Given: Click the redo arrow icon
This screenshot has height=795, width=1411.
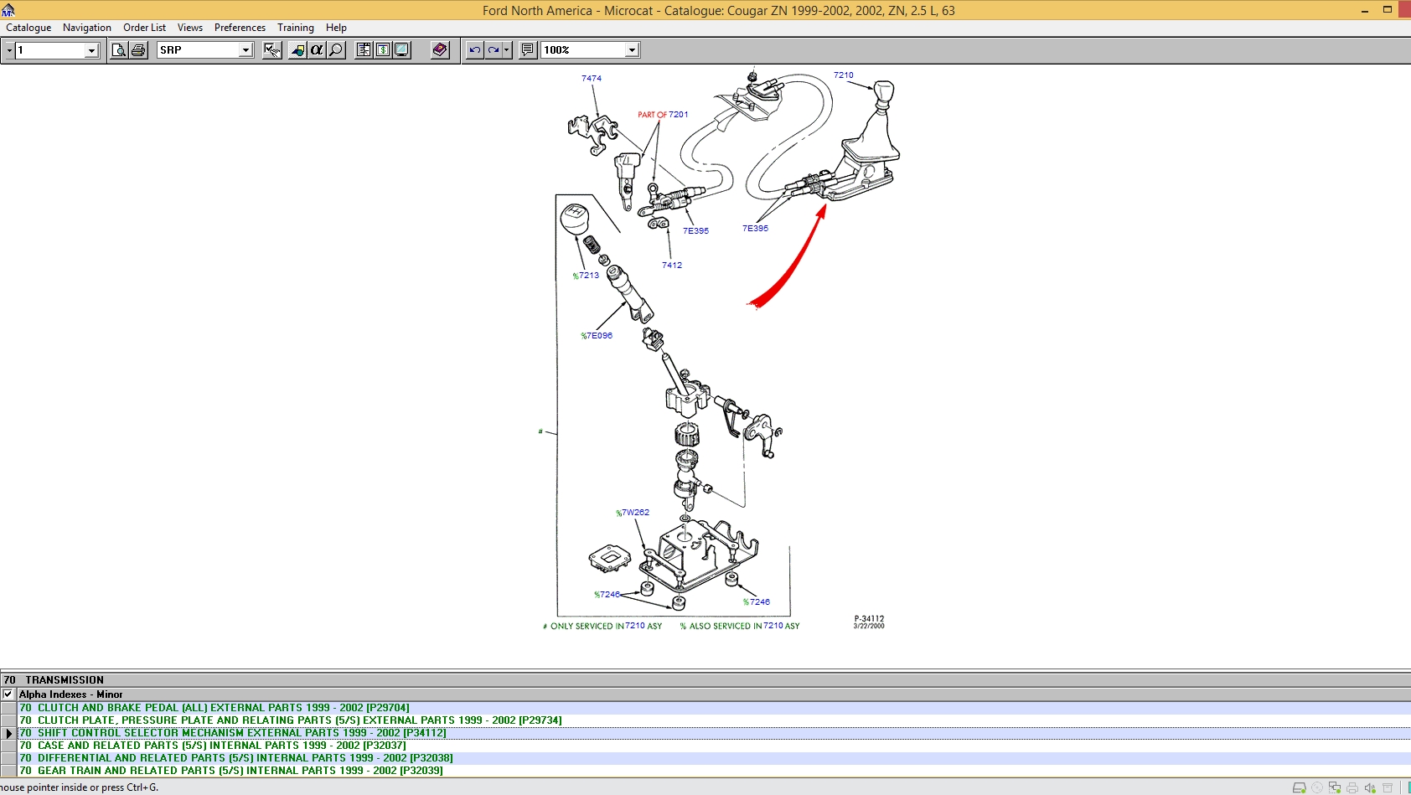Looking at the screenshot, I should click(494, 50).
